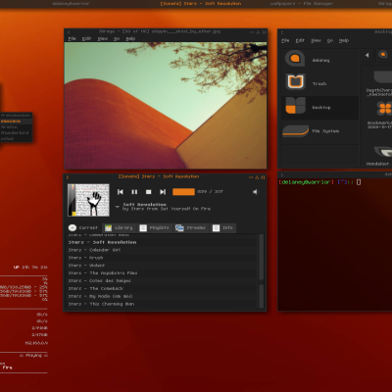Skip to next track in Sonata

click(x=163, y=192)
